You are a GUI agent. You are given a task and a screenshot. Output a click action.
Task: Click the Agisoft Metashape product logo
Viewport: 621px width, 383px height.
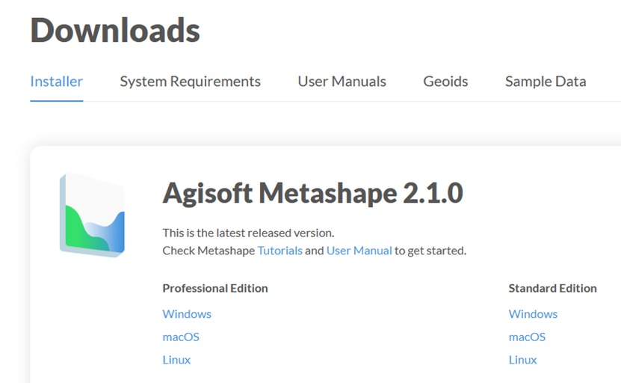click(x=92, y=215)
